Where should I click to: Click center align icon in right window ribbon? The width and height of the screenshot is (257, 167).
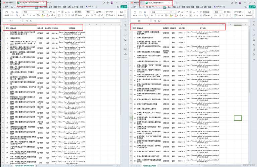point(191,15)
